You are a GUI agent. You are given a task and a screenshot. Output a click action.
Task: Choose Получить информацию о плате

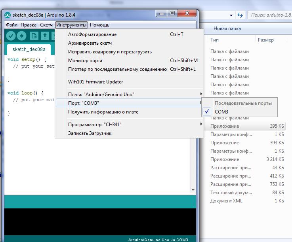tap(130, 112)
